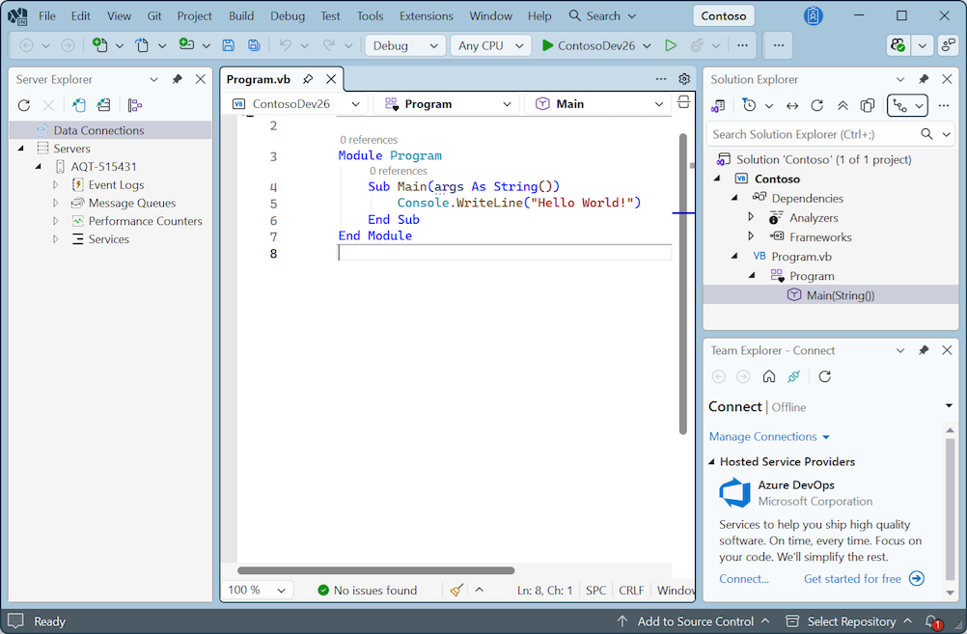Open notifications via the bell icon

point(931,621)
